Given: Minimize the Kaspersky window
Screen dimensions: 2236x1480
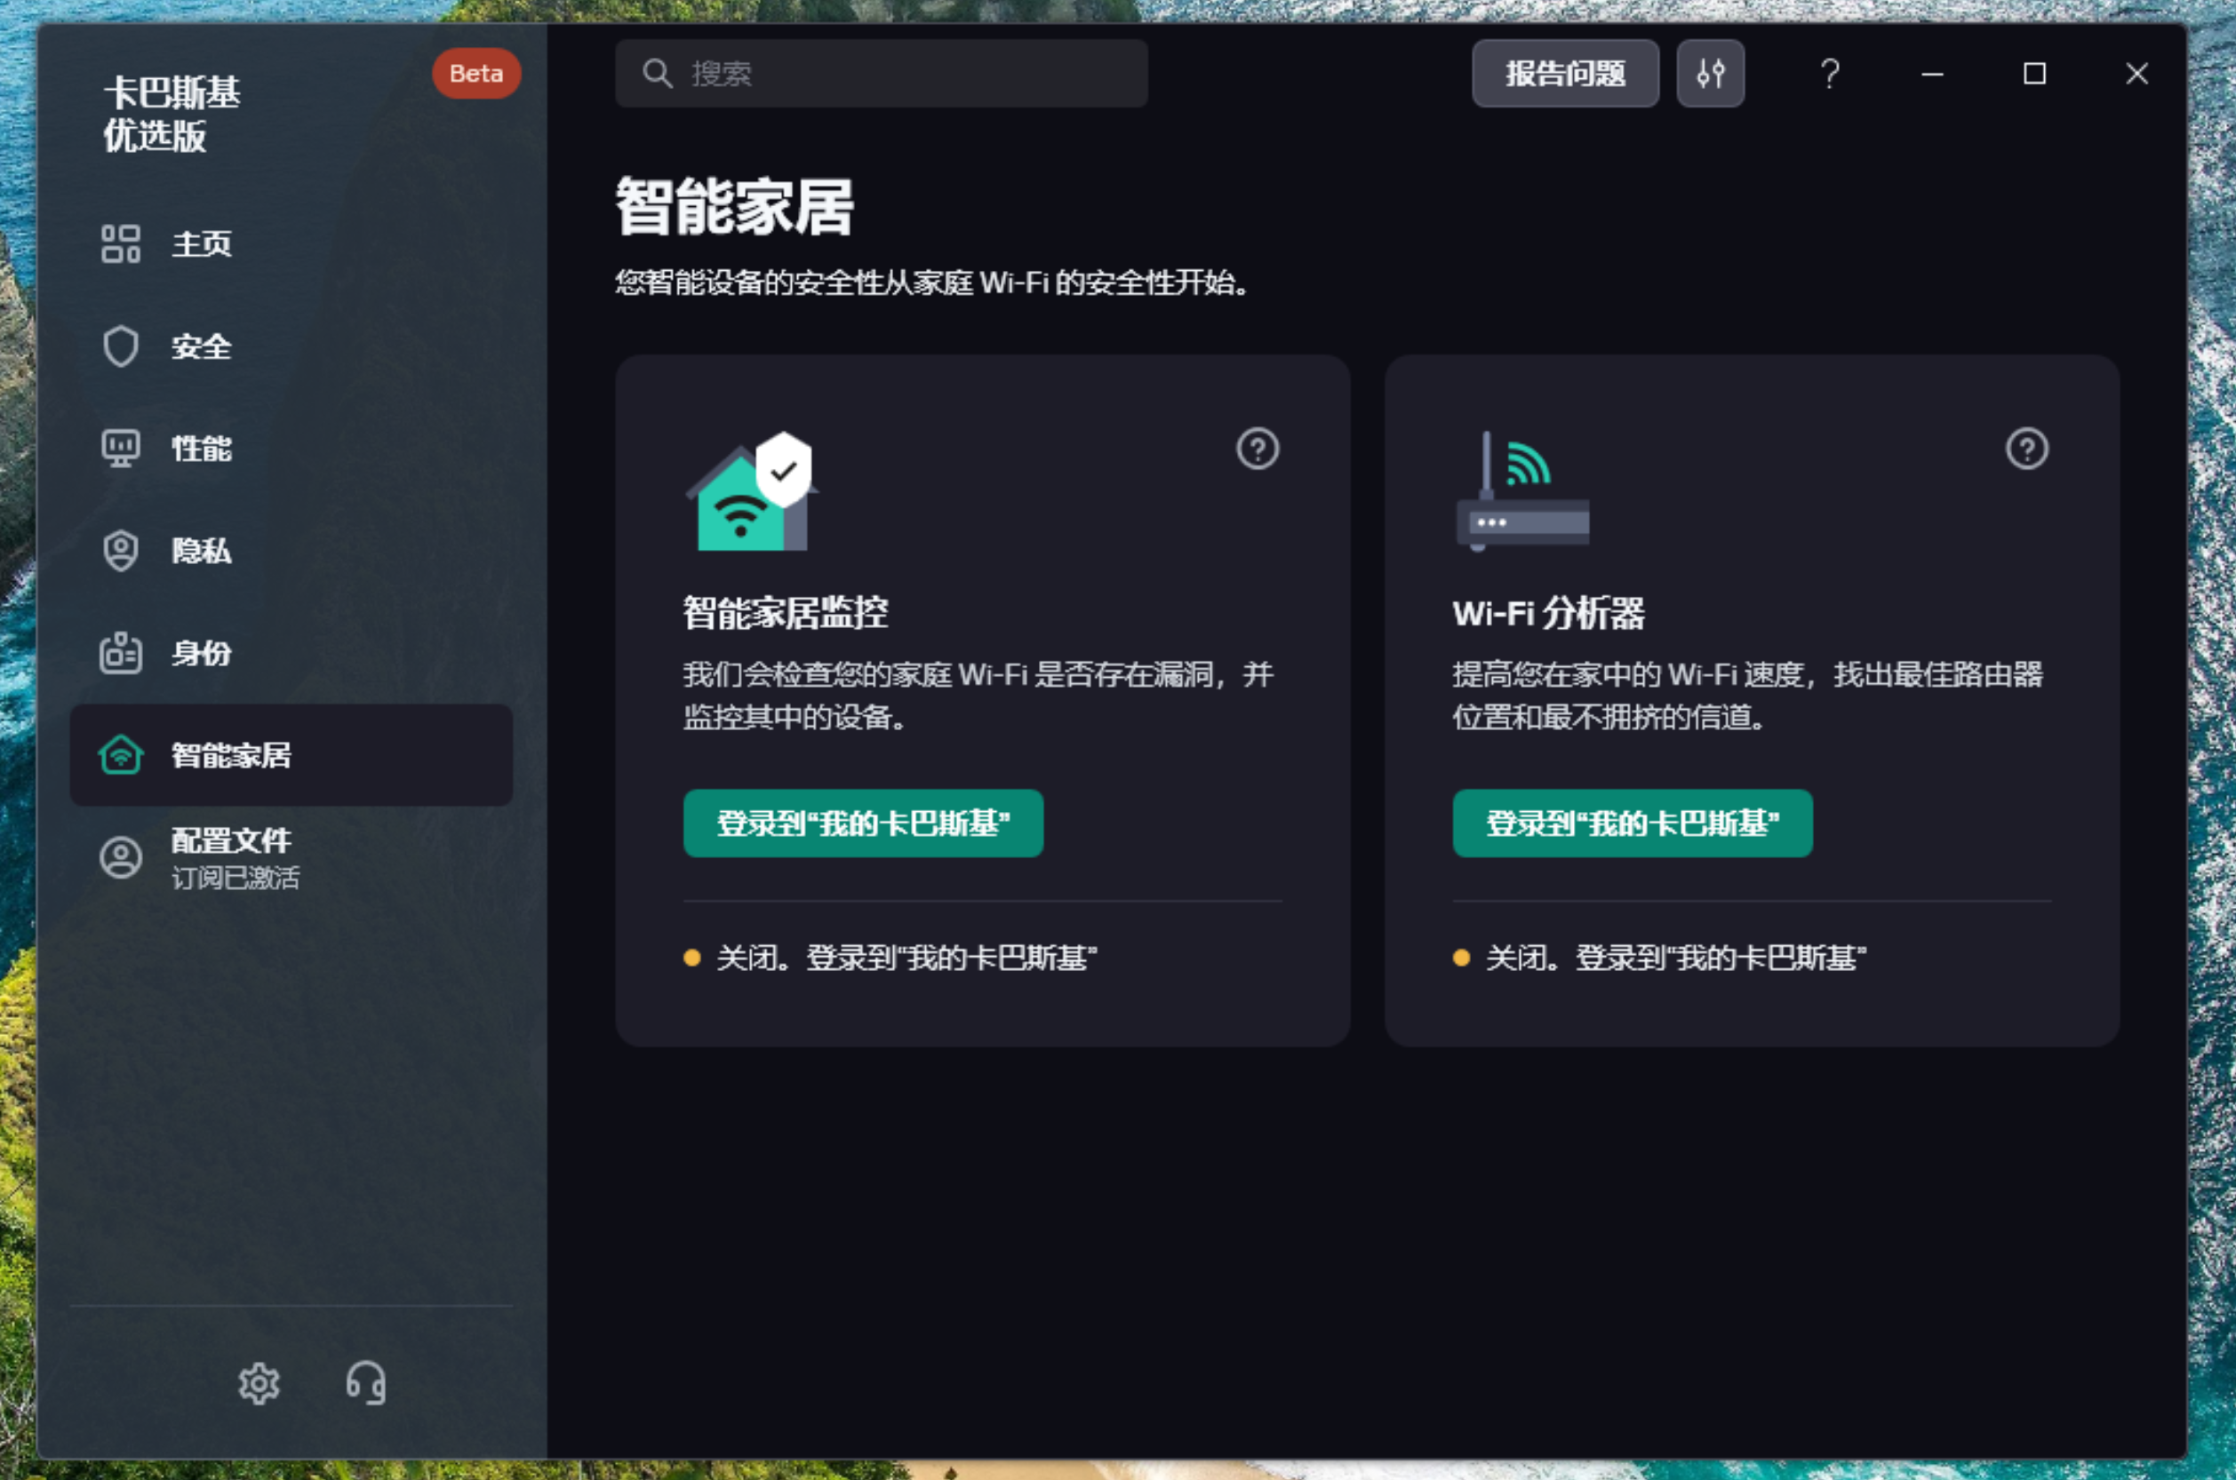Looking at the screenshot, I should point(1932,74).
